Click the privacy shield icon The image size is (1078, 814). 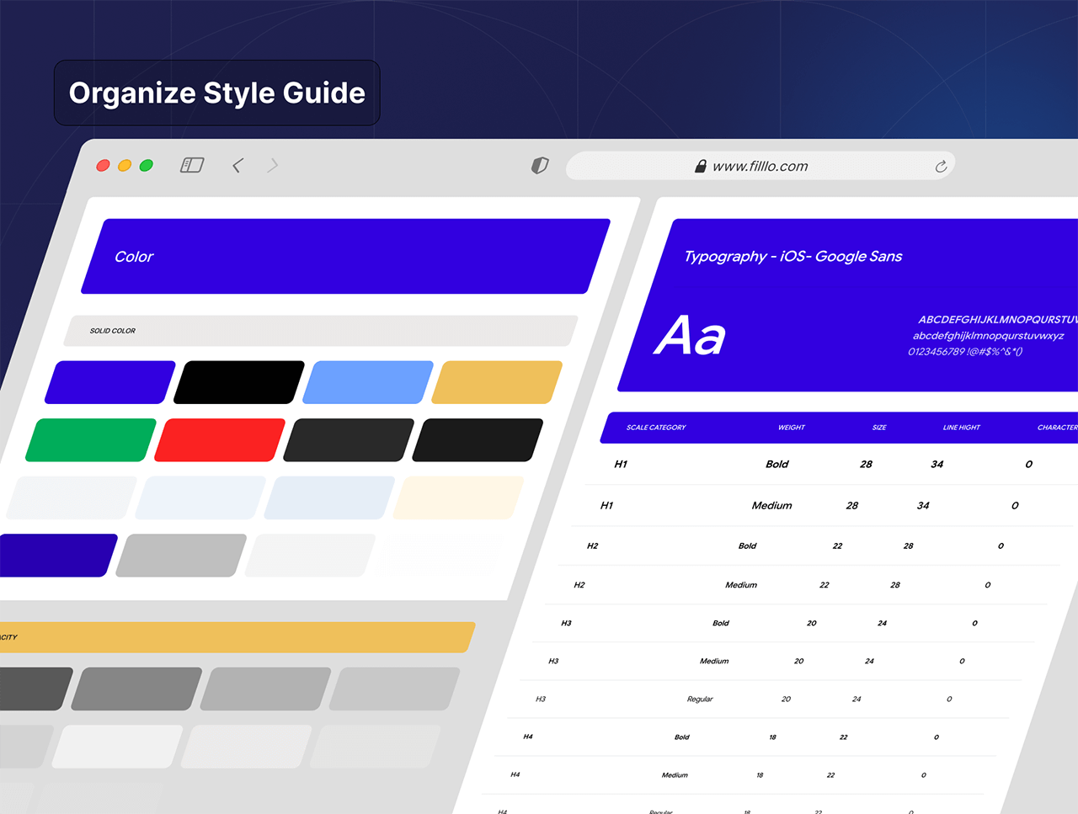tap(540, 166)
